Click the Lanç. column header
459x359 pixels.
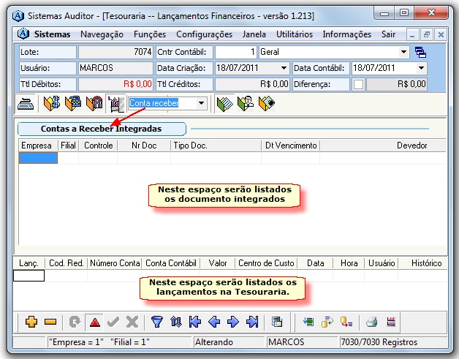29,263
